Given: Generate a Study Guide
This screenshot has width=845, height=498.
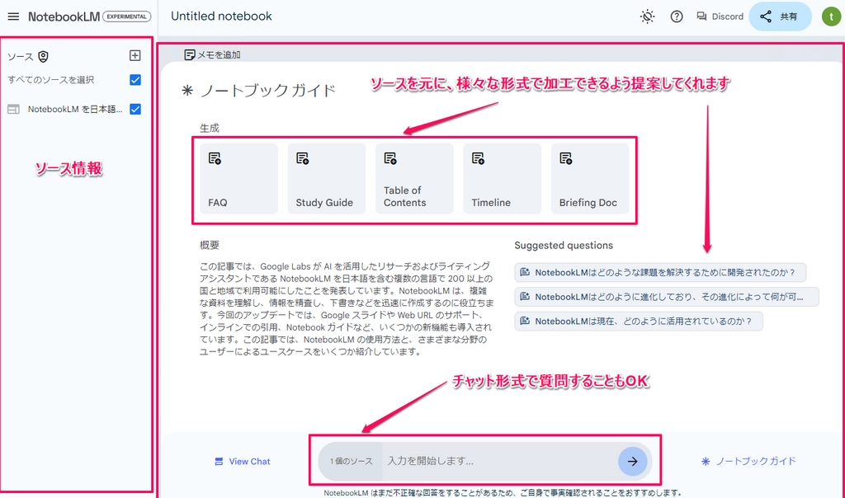Looking at the screenshot, I should click(x=327, y=178).
